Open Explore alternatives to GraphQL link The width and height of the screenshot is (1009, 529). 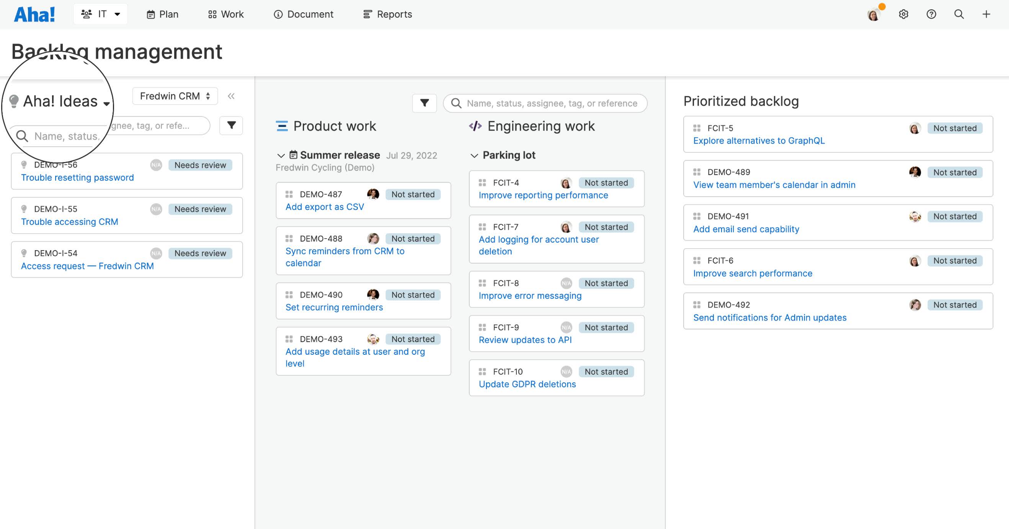759,141
